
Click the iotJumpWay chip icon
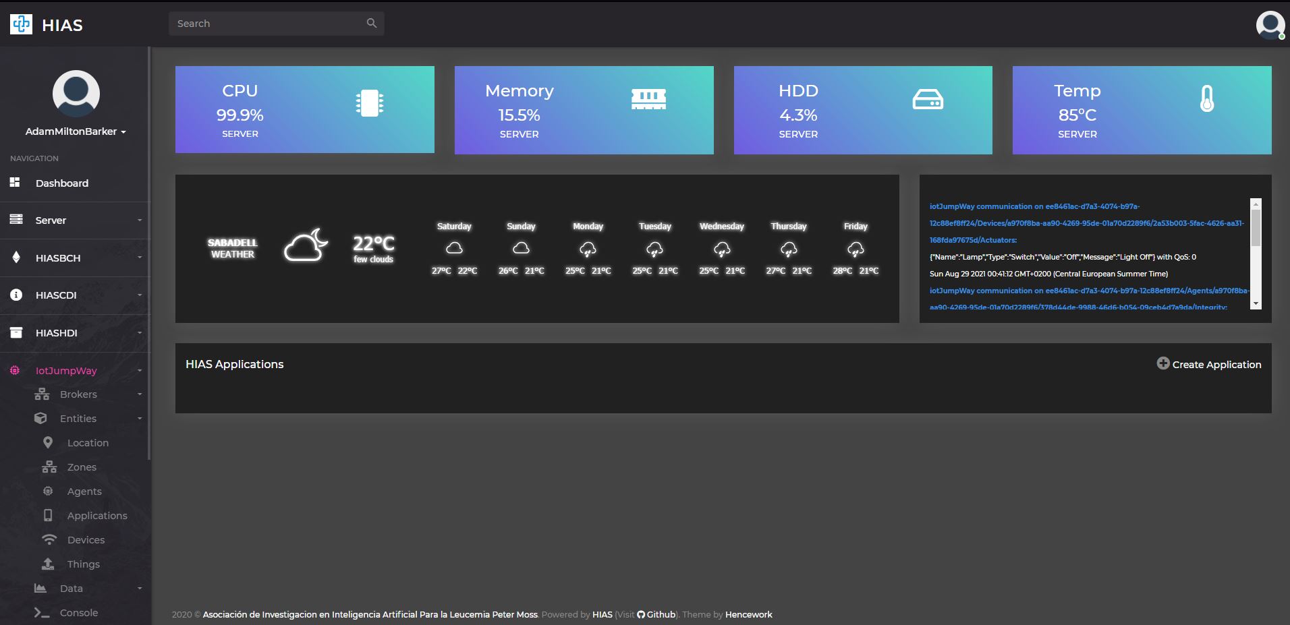click(15, 370)
